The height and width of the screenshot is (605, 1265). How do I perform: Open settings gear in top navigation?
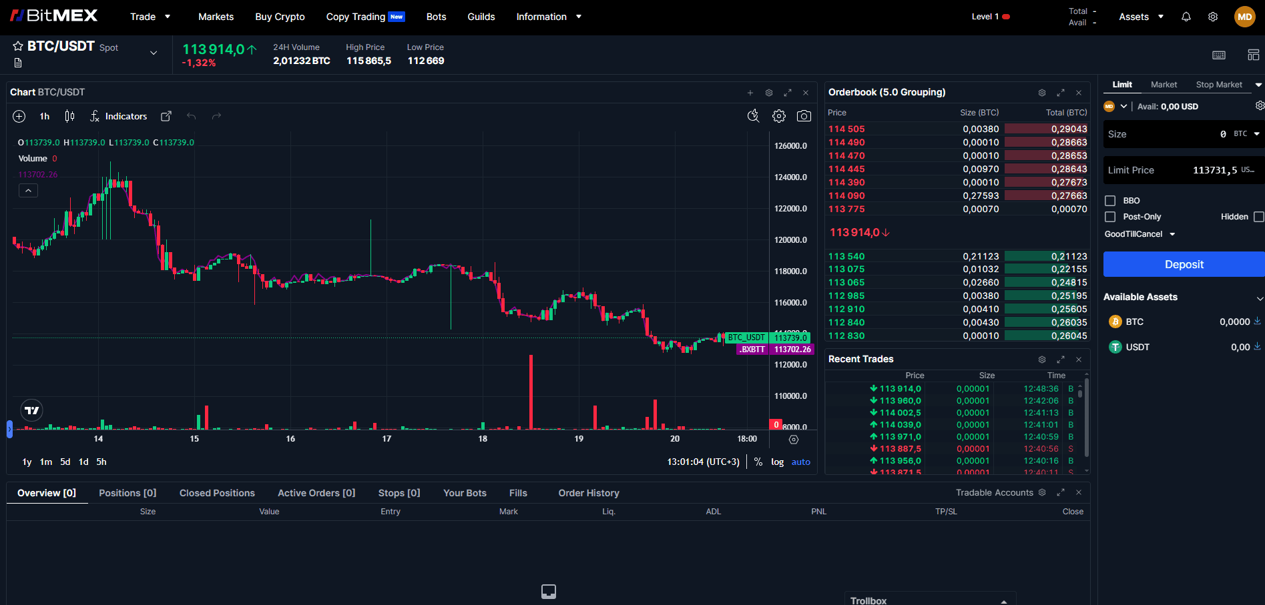click(1213, 17)
